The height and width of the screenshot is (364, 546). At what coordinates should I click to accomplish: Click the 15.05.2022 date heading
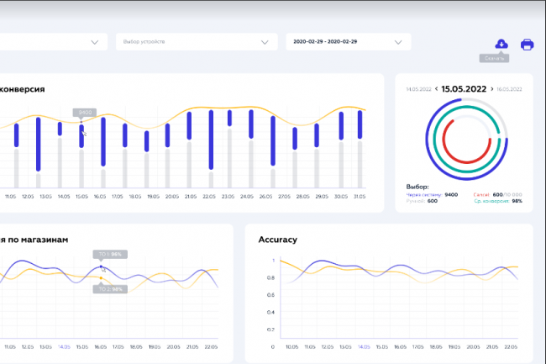(x=464, y=89)
